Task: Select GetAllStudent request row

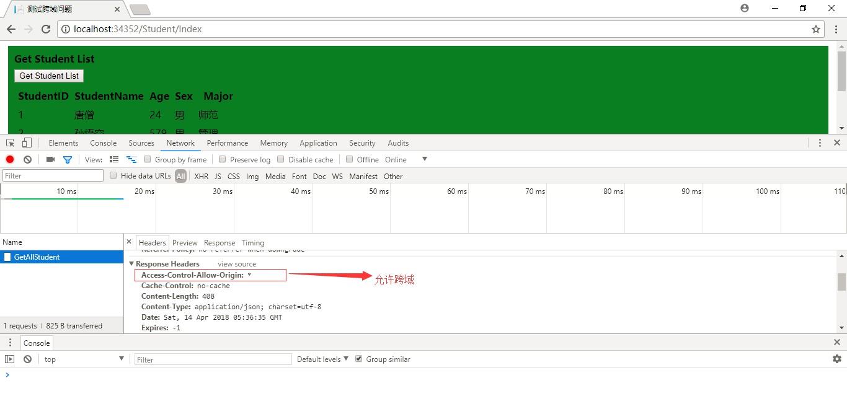Action: pos(62,257)
